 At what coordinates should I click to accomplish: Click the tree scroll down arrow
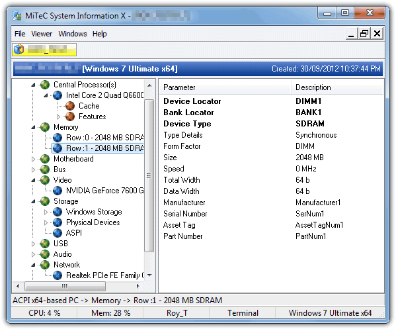pos(149,275)
